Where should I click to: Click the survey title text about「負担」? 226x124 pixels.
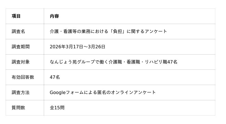pos(108,31)
